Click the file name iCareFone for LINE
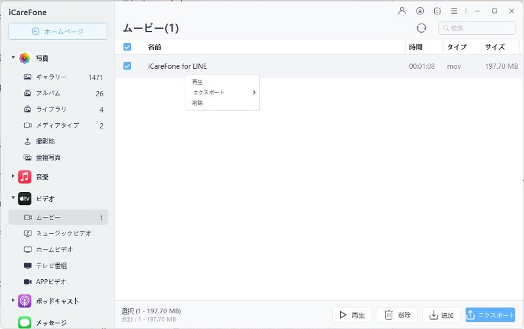Image resolution: width=524 pixels, height=329 pixels. click(x=178, y=66)
